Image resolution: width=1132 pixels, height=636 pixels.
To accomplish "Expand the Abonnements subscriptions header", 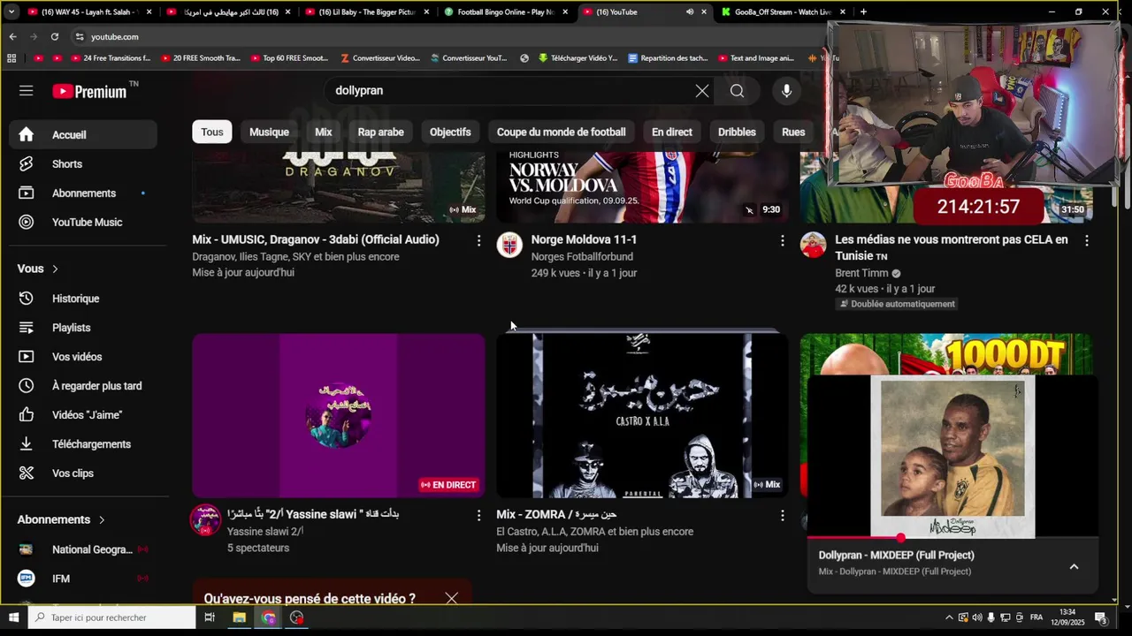I will pyautogui.click(x=61, y=519).
